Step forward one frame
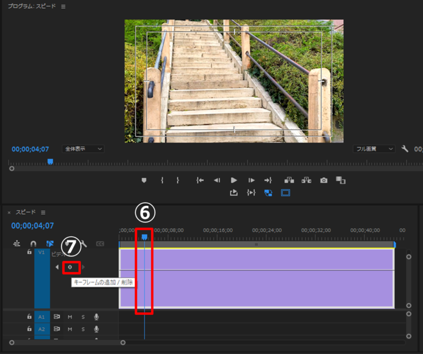Image resolution: width=423 pixels, height=354 pixels. [x=251, y=180]
